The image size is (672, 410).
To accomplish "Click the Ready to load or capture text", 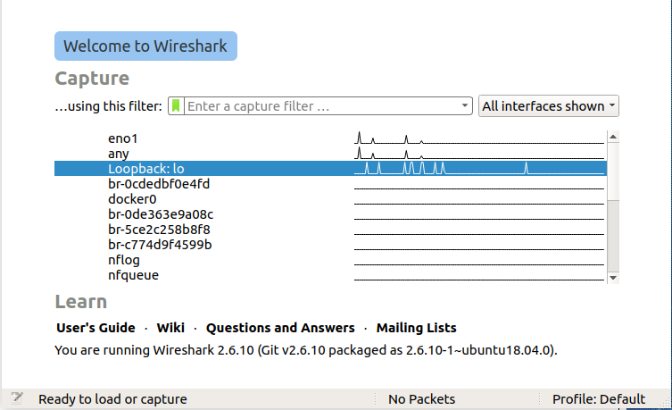I will [x=112, y=399].
